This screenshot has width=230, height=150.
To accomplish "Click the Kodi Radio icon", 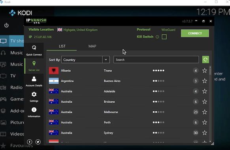I will coord(3,88).
